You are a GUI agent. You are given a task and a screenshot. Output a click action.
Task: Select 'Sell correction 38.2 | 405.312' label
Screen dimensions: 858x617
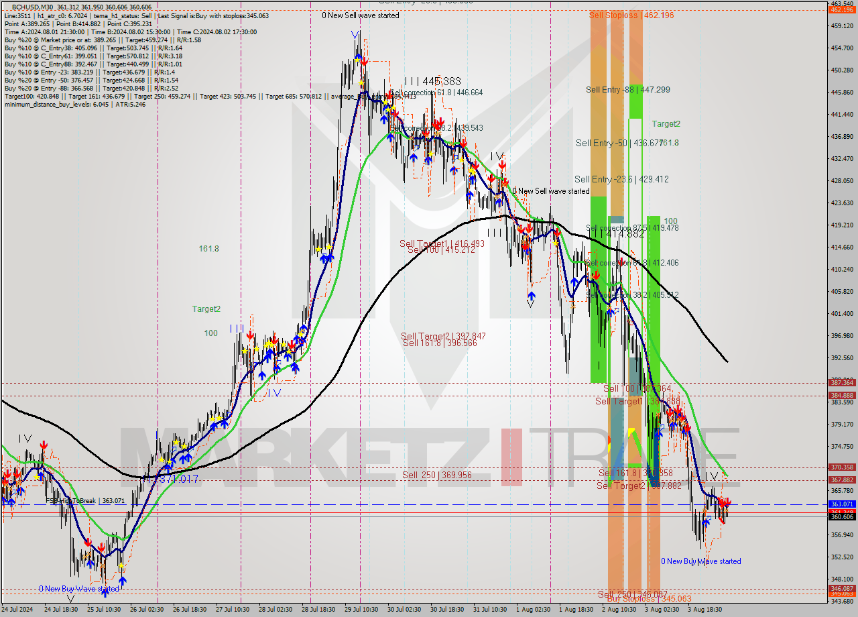632,294
